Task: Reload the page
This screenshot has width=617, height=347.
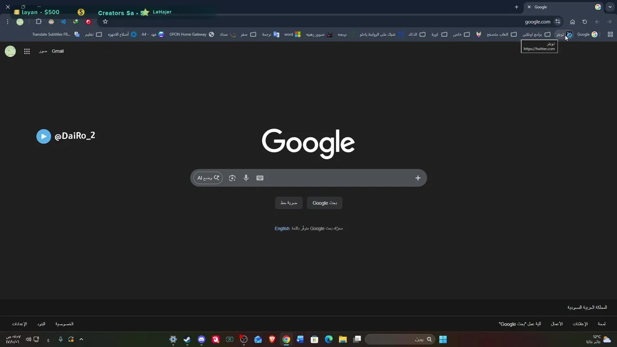Action: 585,22
